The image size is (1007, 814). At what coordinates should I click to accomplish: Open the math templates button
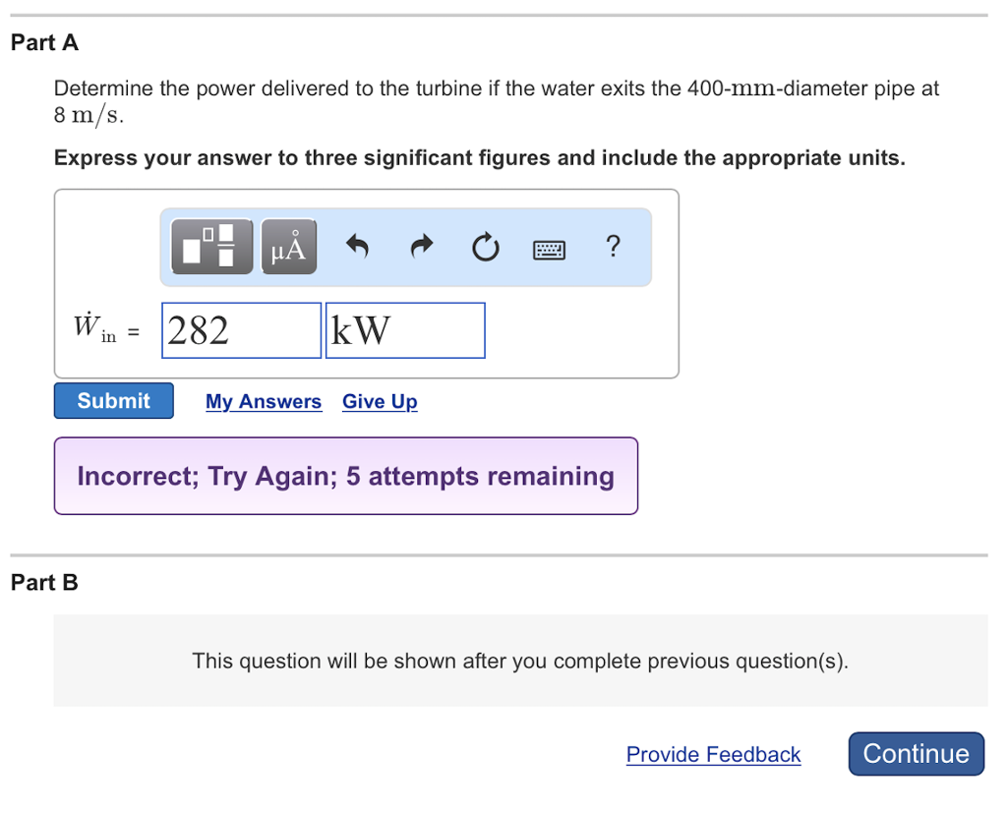211,246
